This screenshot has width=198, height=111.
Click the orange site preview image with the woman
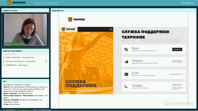86,63
